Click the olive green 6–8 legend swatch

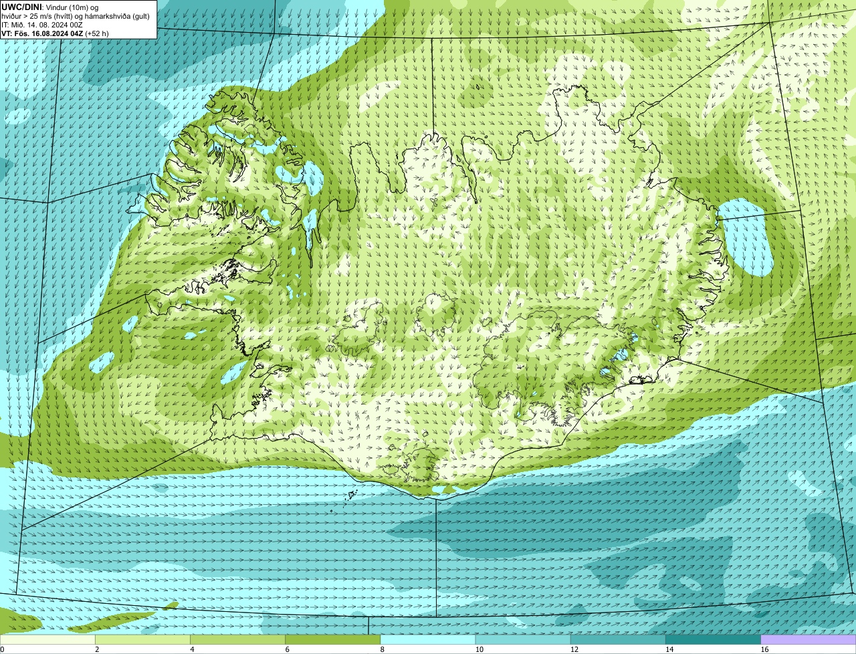[333, 640]
